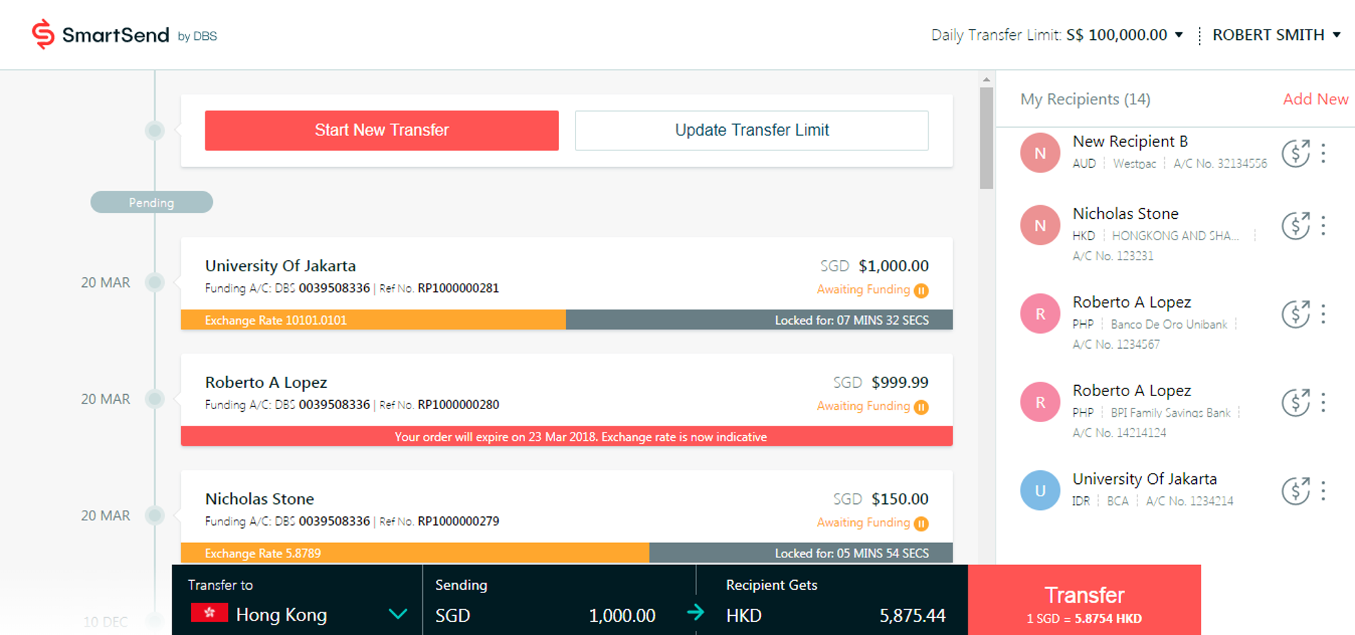1355x635 pixels.
Task: Open more options for University Of Jakarta recipient
Action: pyautogui.click(x=1323, y=491)
